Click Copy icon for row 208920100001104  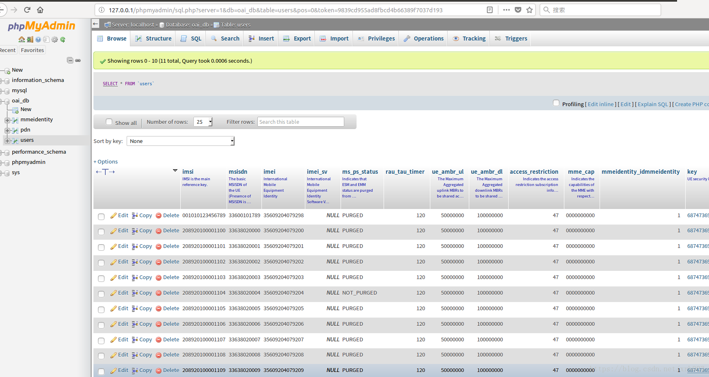click(x=135, y=293)
